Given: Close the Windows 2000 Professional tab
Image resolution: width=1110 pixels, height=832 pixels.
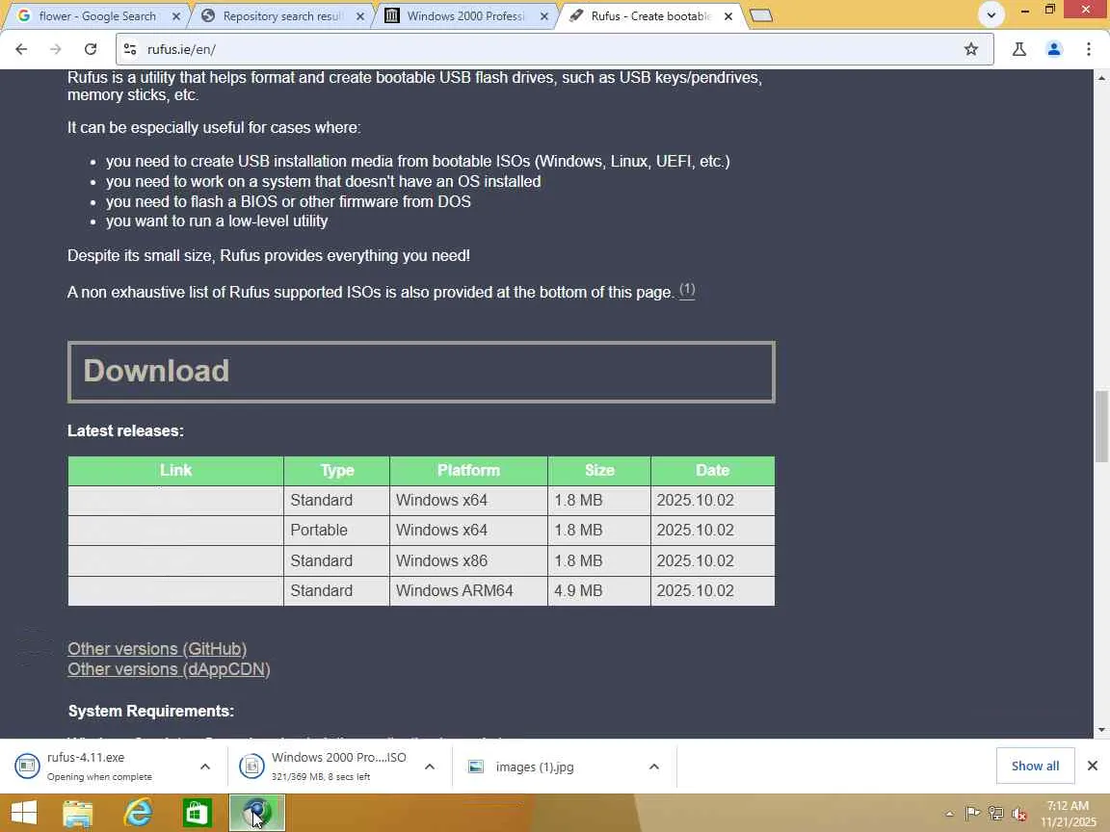Looking at the screenshot, I should pos(544,15).
